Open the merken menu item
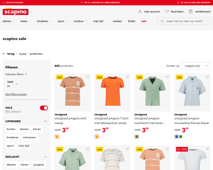The height and width of the screenshot is (170, 213). (117, 21)
